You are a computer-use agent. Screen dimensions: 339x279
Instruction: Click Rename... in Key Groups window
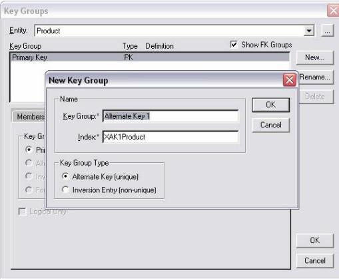(x=316, y=77)
